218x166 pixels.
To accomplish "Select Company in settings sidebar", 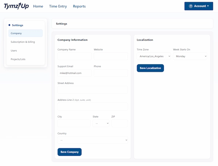I will point(25,33).
